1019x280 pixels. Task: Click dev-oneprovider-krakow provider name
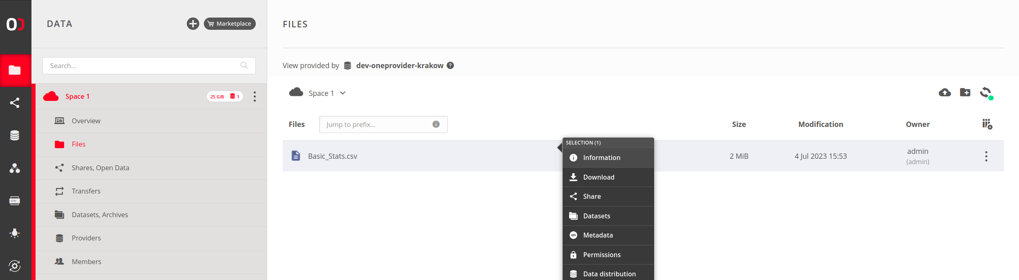400,65
